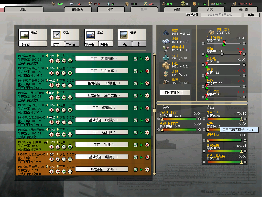Click the 空军 (Air Force) plane icon
Screen dimensions: 262x197
coord(56,35)
